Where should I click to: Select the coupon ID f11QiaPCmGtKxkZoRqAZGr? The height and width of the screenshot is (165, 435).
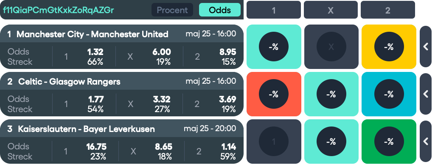pos(59,10)
